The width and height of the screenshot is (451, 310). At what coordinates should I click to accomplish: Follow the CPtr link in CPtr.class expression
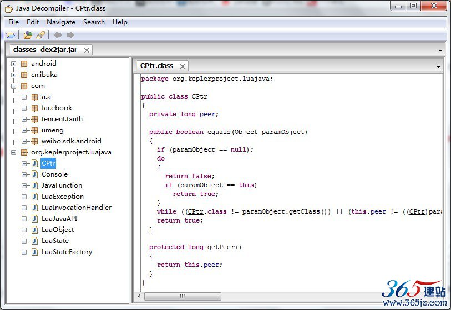[196, 212]
